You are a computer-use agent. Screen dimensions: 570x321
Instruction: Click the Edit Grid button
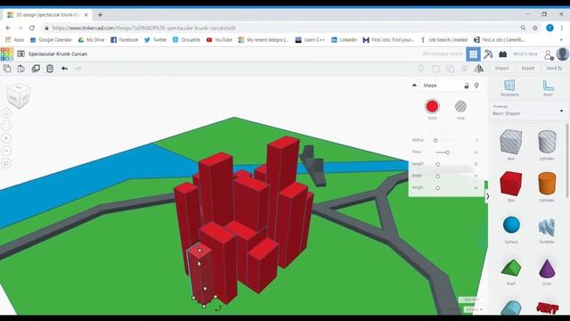point(471,300)
